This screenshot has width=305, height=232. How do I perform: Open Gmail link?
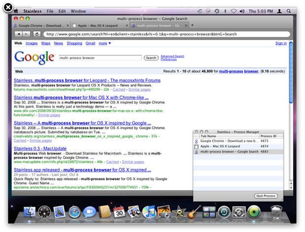90,43
